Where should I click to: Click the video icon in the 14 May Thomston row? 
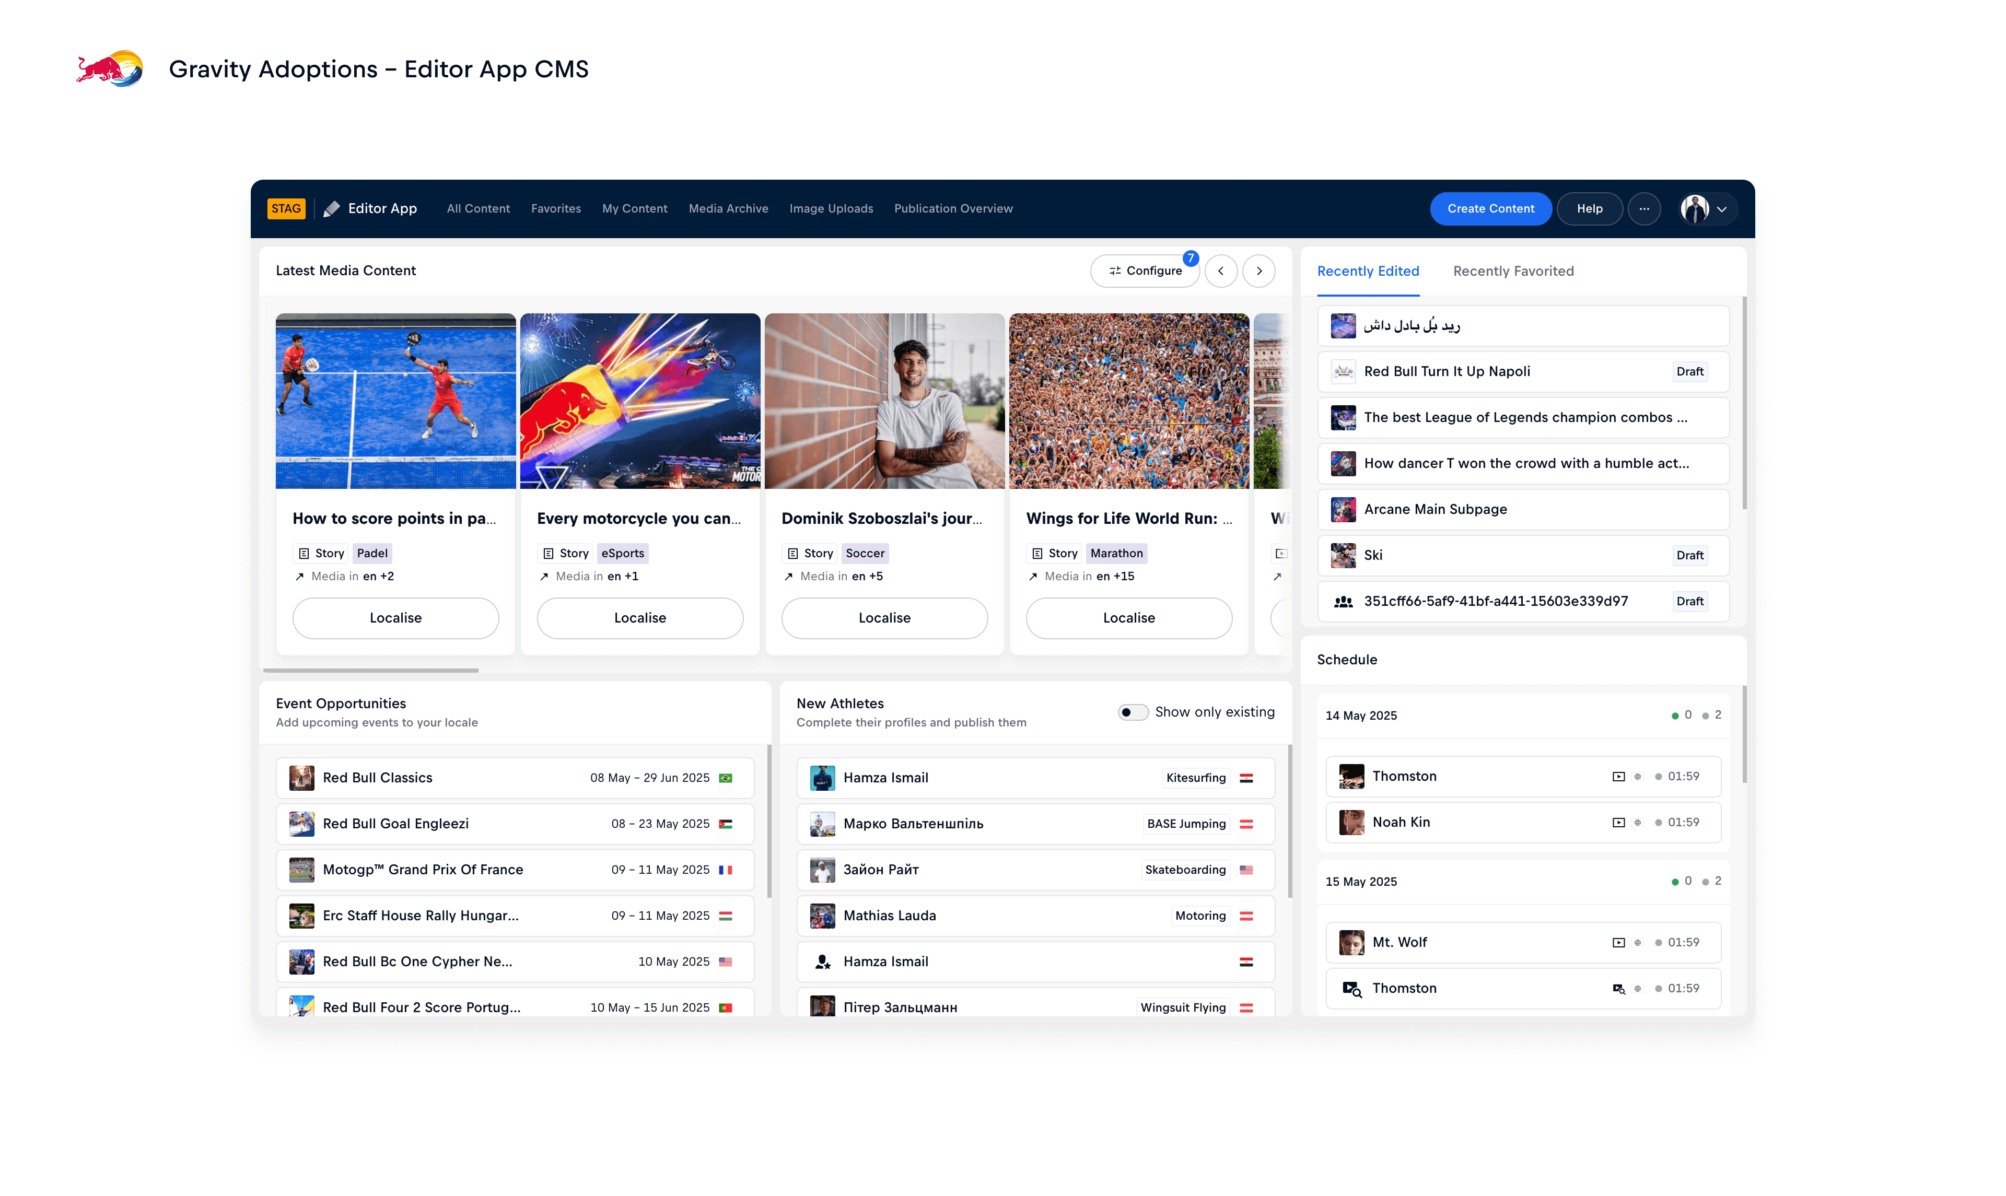click(x=1618, y=776)
